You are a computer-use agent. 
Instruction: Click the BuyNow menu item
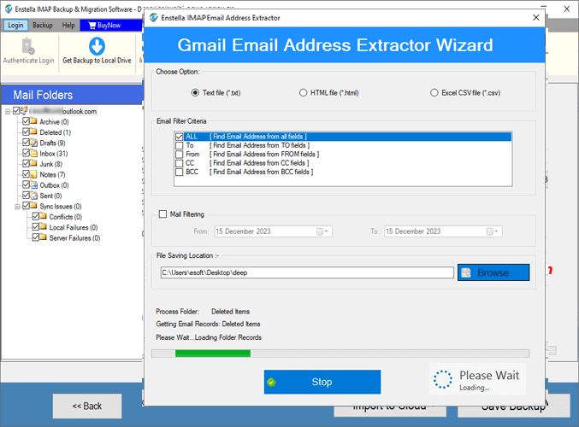pyautogui.click(x=111, y=25)
